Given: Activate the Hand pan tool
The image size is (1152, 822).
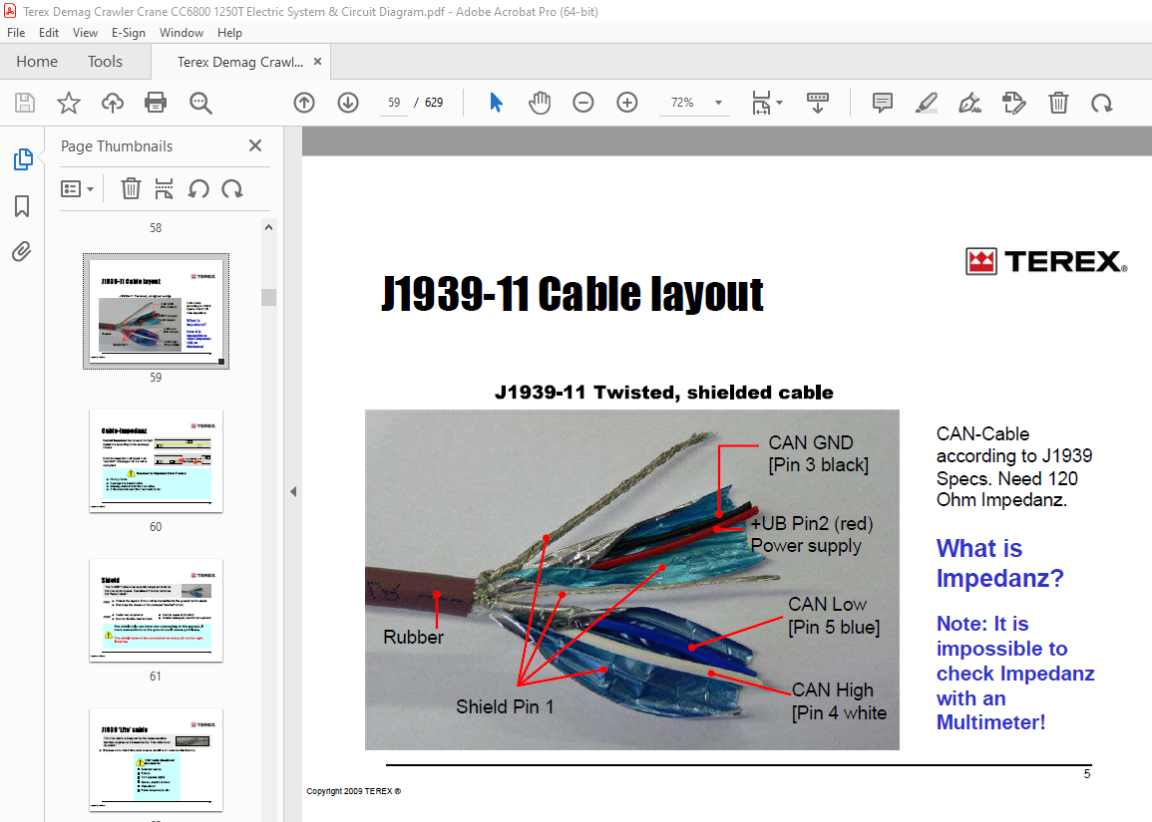Looking at the screenshot, I should (x=540, y=103).
